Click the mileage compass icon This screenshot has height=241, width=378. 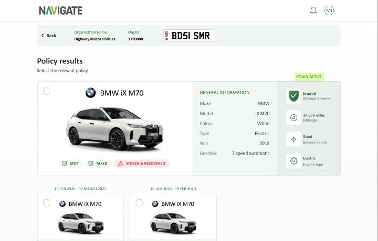[293, 117]
